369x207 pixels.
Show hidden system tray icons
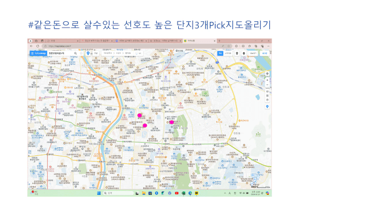pyautogui.click(x=225, y=193)
